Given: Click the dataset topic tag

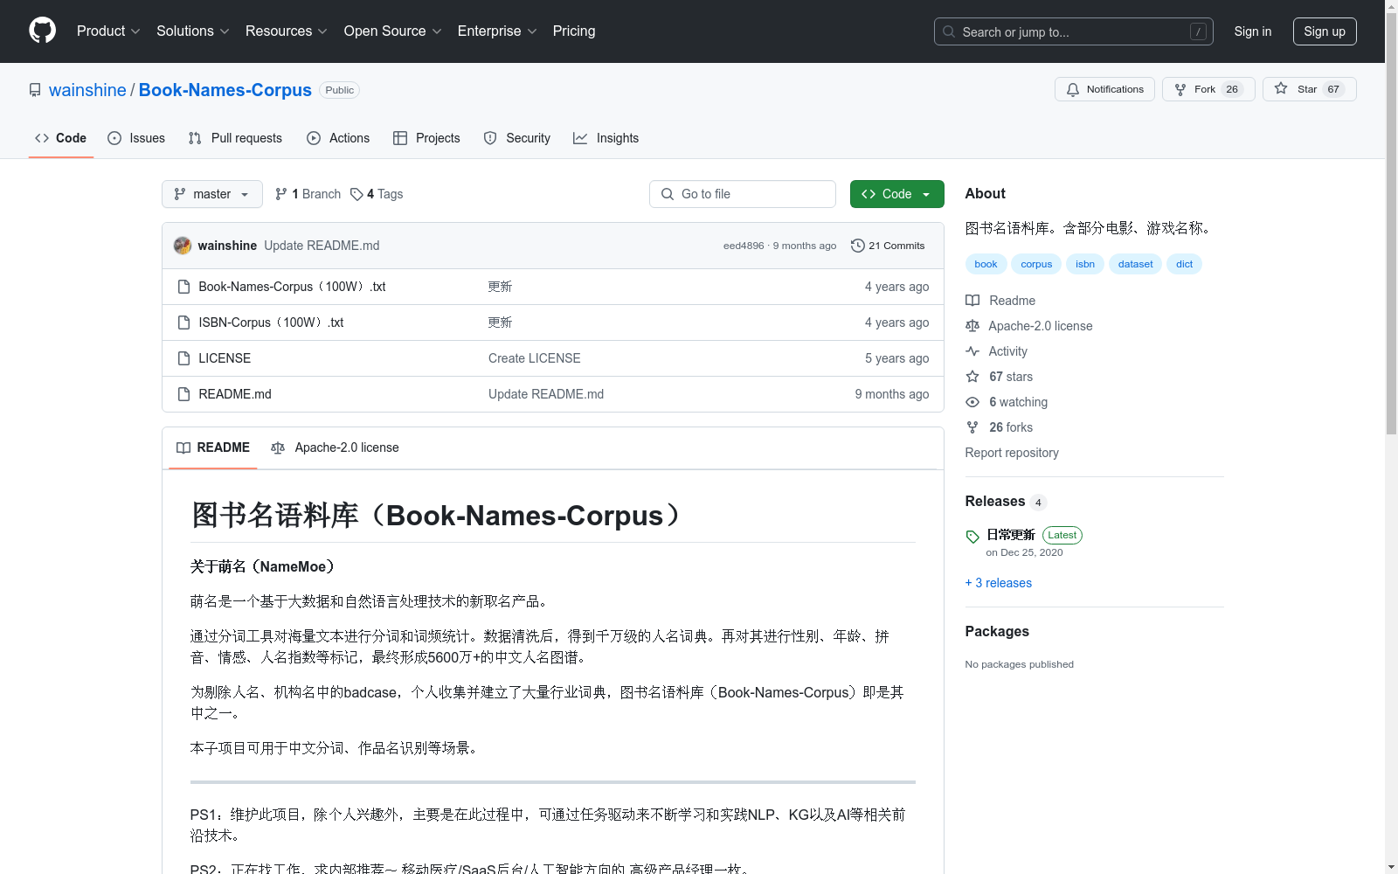Looking at the screenshot, I should tap(1135, 264).
